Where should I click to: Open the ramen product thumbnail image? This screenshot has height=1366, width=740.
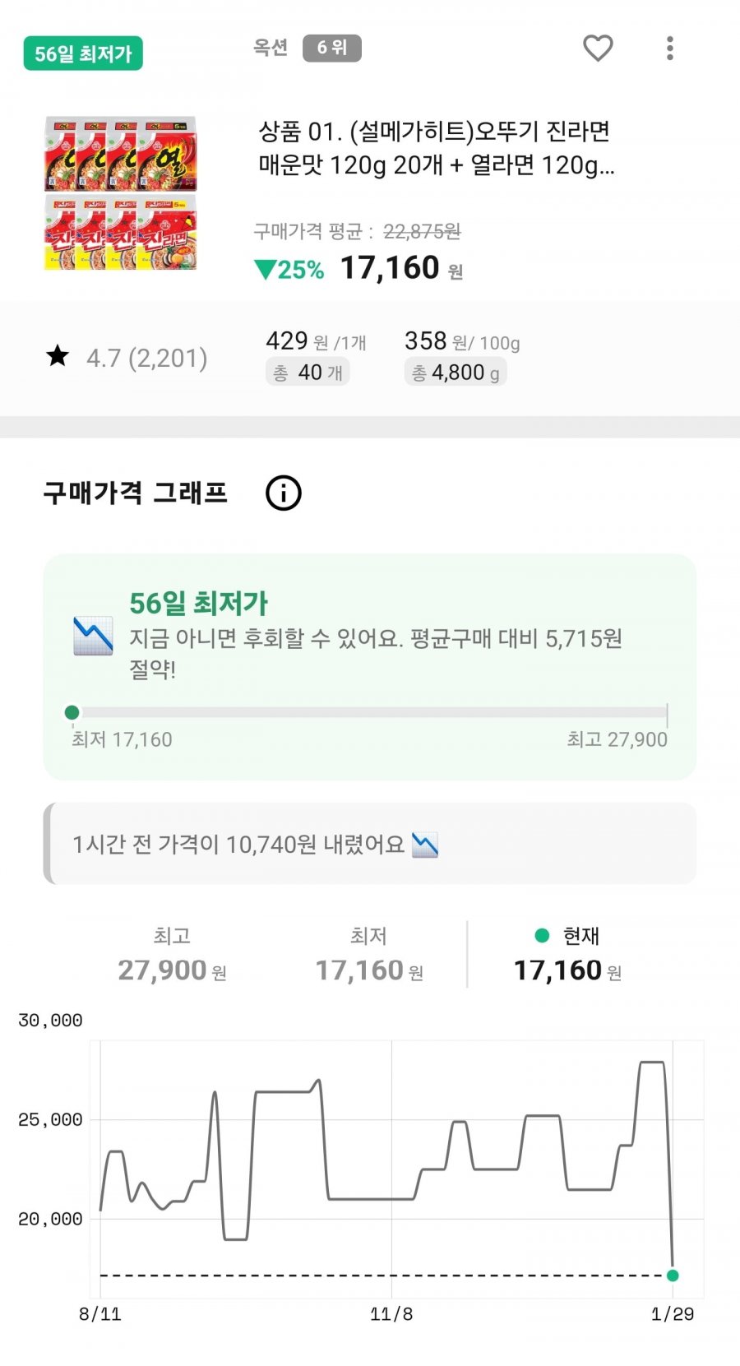pyautogui.click(x=120, y=193)
